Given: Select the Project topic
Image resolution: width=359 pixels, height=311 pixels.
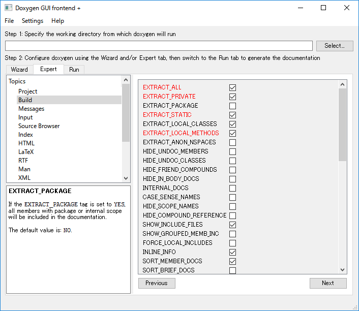Looking at the screenshot, I should point(27,91).
